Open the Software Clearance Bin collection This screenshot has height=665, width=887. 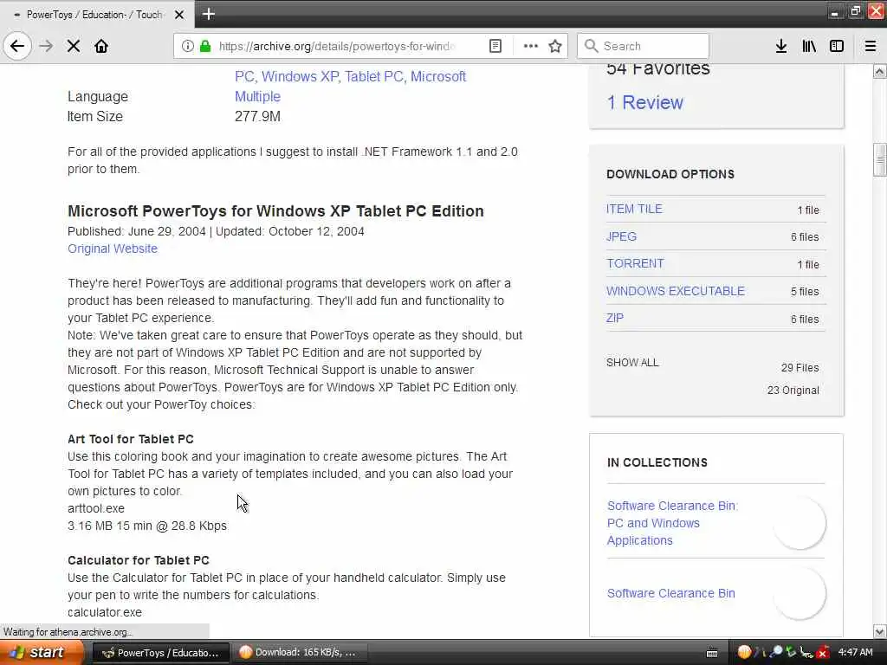pyautogui.click(x=671, y=593)
